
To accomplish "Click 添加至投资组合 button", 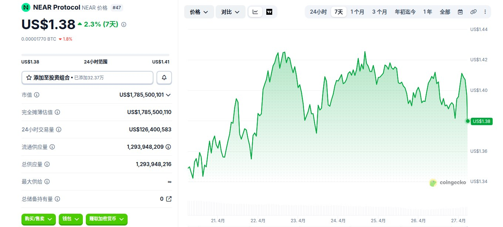I will point(87,78).
